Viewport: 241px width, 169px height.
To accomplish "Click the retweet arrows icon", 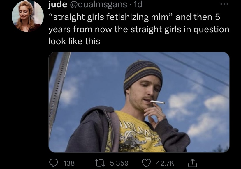I will (x=100, y=163).
